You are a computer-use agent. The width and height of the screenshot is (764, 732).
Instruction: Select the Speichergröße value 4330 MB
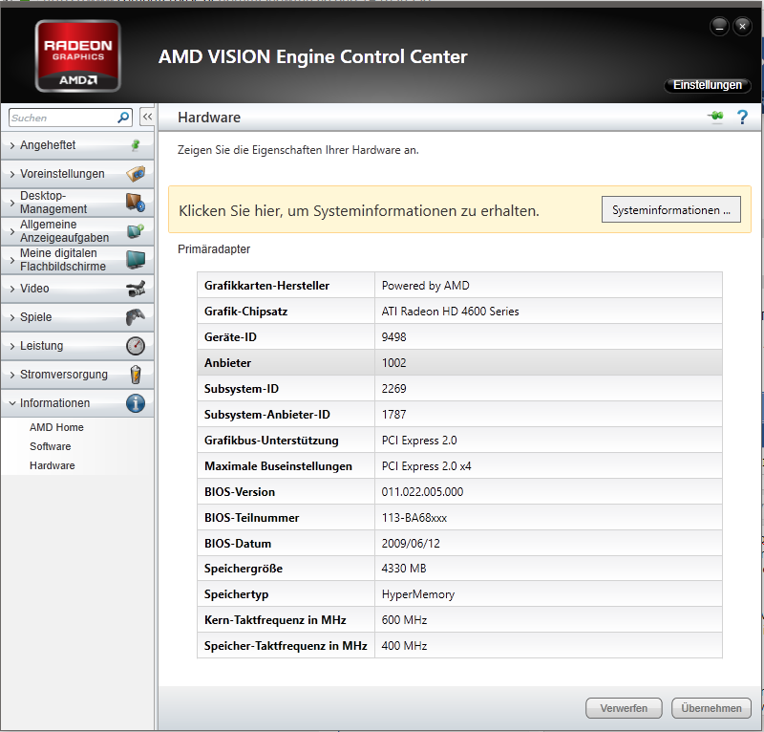pyautogui.click(x=404, y=569)
